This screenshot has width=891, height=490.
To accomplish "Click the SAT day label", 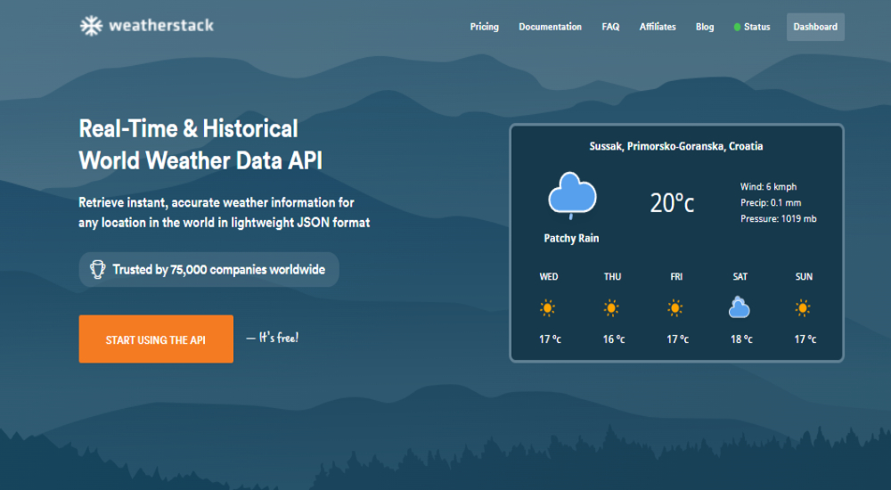I will (740, 277).
